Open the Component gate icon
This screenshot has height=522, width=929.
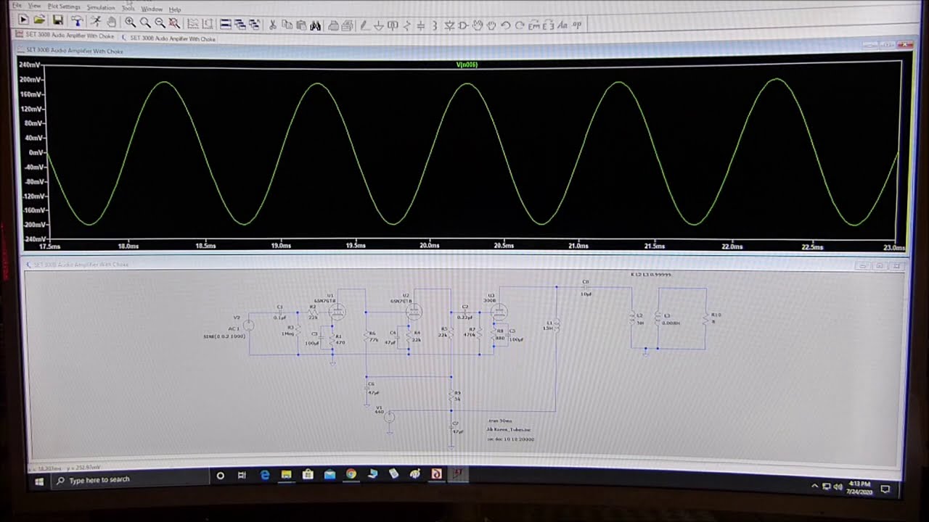[x=463, y=25]
